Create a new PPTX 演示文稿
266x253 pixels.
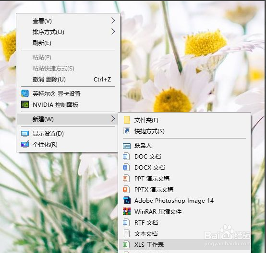click(184, 189)
